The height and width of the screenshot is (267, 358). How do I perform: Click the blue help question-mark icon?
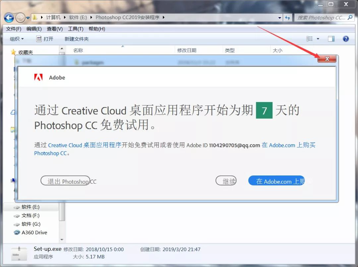pos(346,39)
